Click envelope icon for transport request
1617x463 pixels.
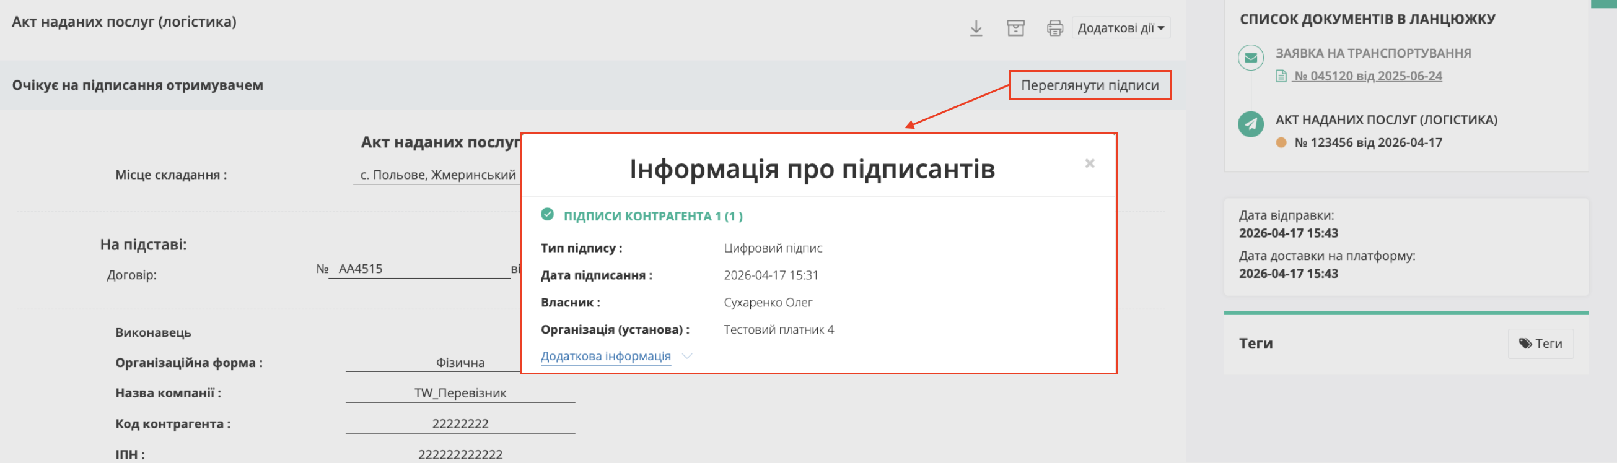pos(1250,58)
